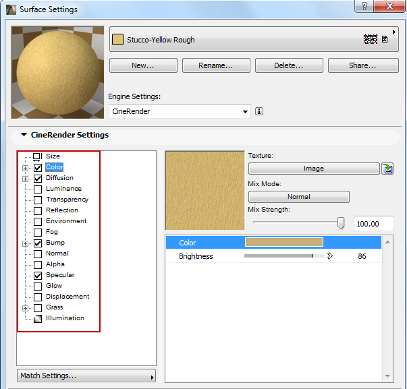407x389 pixels.
Task: Select the Reflection label in channel tree
Action: pyautogui.click(x=62, y=210)
